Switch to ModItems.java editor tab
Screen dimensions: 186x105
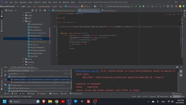pos(110,10)
